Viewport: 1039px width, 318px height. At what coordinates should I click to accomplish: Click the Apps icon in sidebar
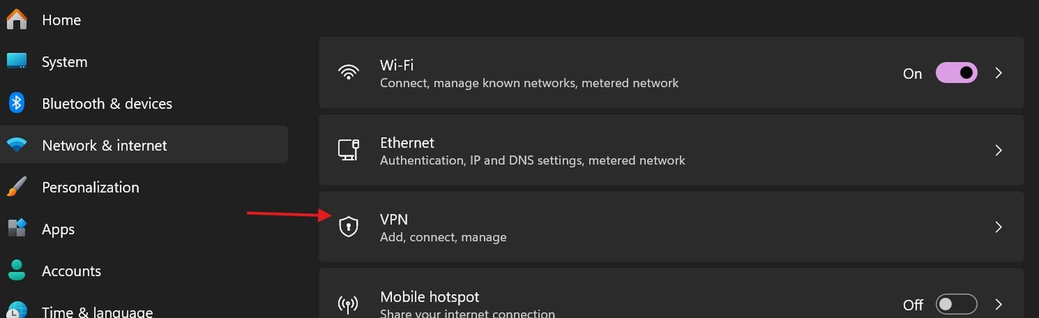coord(17,228)
